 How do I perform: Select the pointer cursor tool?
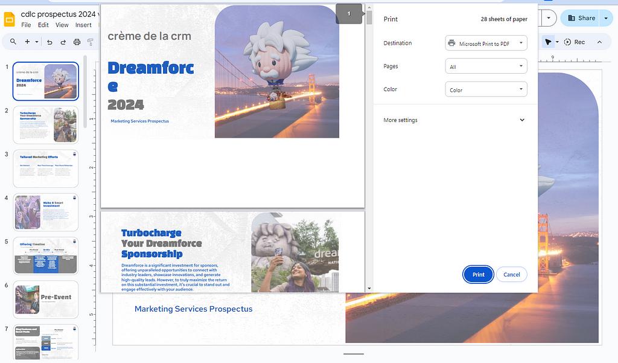point(547,42)
